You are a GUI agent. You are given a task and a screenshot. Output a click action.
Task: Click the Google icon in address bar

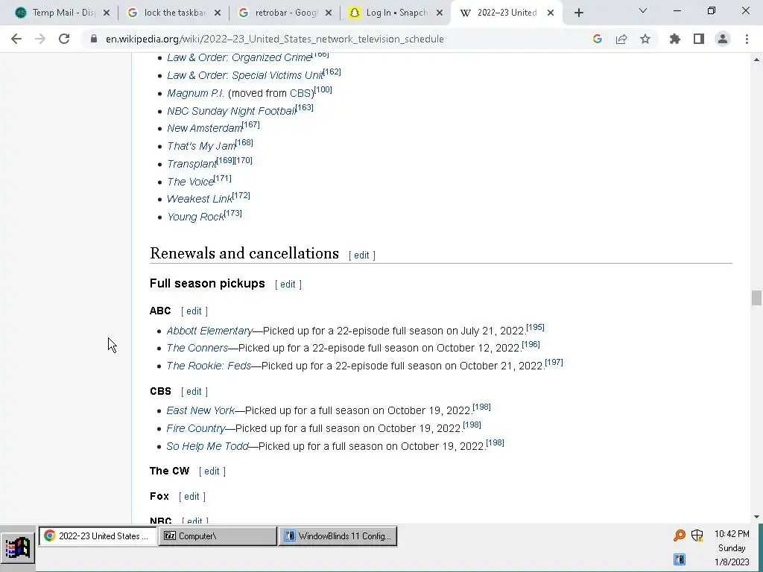click(x=598, y=39)
